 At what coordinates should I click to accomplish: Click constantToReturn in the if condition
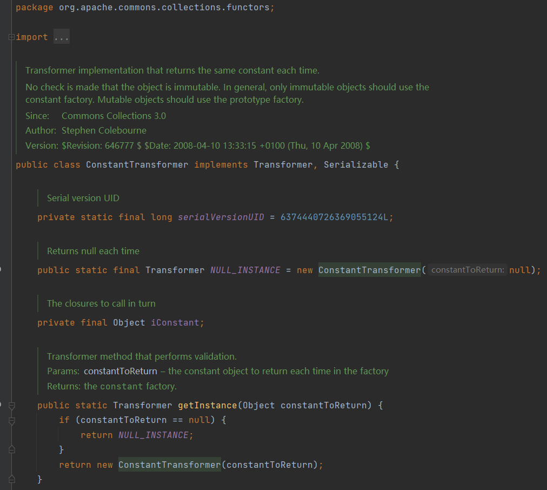(x=123, y=420)
